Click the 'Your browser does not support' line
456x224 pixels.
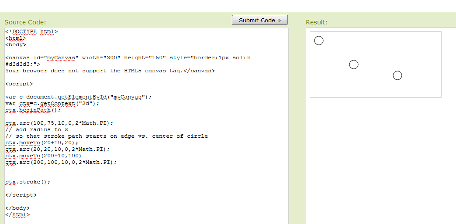click(x=110, y=71)
